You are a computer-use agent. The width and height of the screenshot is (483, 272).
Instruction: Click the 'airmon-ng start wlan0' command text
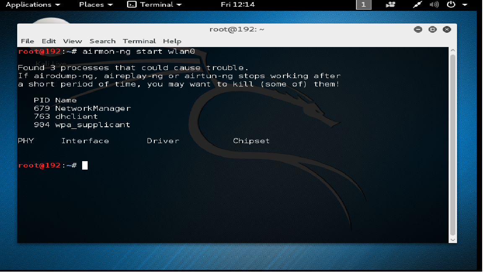point(139,52)
